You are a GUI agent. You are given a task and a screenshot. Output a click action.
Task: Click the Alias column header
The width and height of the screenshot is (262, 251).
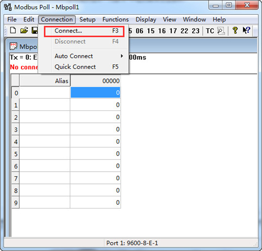[45, 81]
